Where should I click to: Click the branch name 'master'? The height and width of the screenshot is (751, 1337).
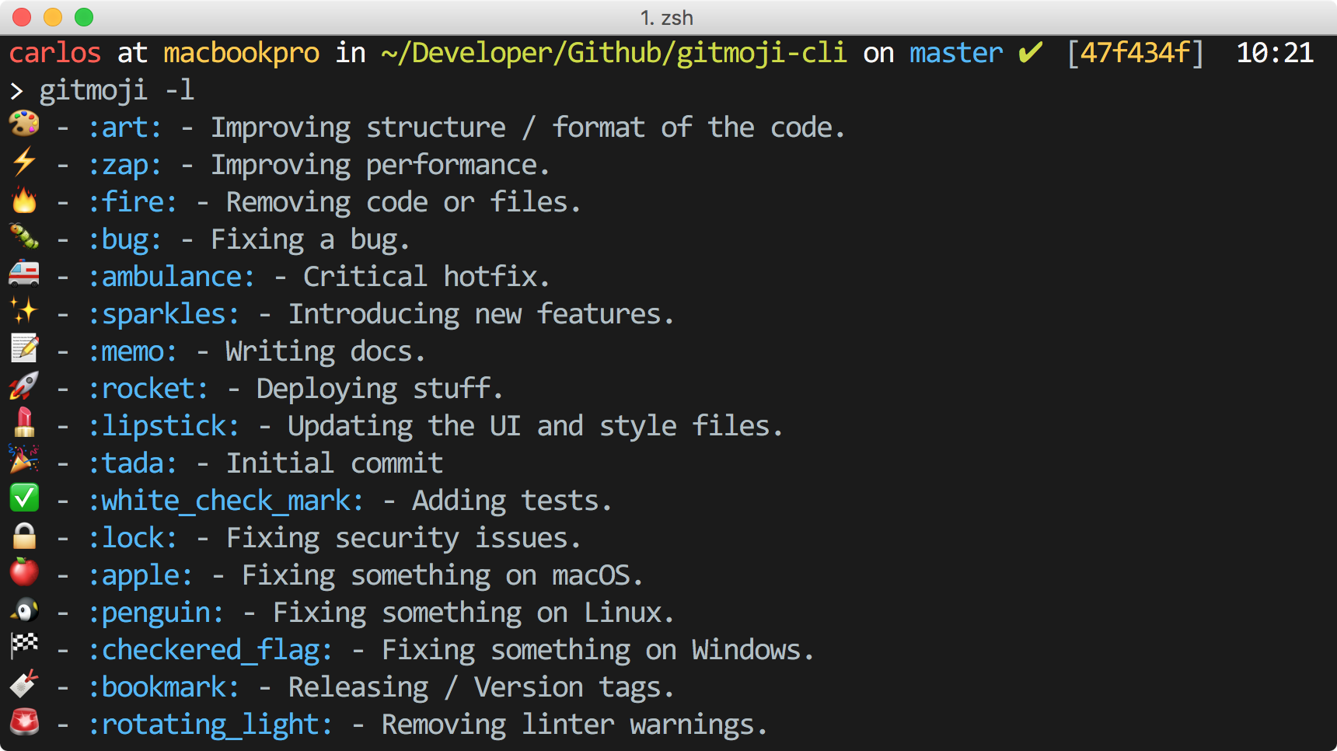point(956,53)
